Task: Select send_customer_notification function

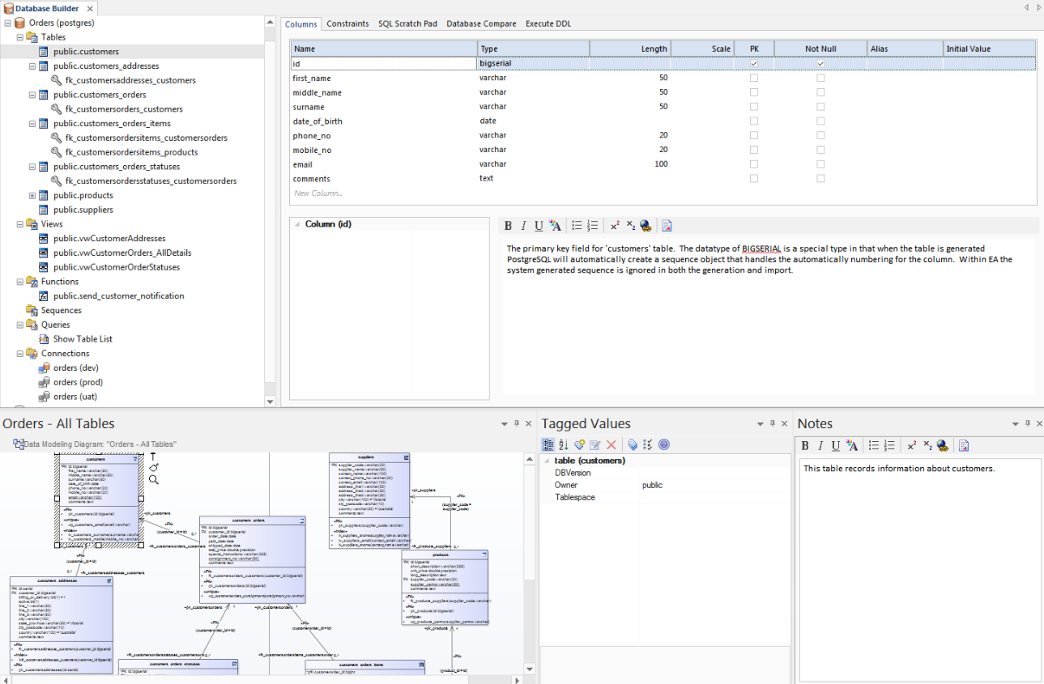Action: coord(119,296)
